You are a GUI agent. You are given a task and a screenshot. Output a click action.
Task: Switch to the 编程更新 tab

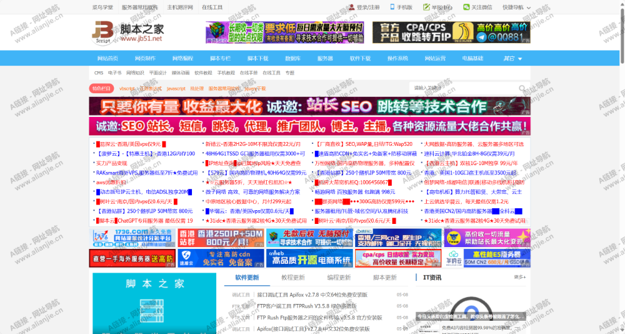click(339, 278)
